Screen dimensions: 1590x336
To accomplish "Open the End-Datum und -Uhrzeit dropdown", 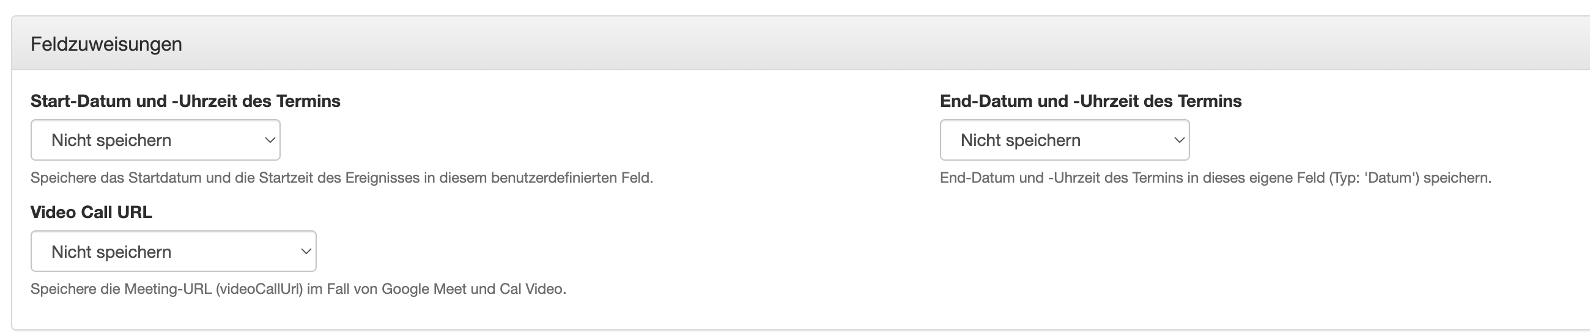I will point(1064,140).
